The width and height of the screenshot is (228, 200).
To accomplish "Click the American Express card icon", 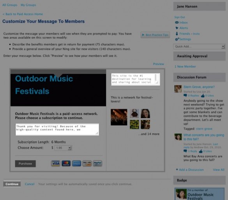I will pos(77,163).
